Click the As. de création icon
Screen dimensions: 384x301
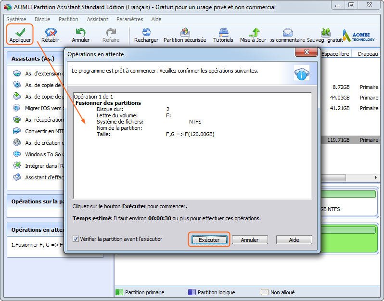point(17,143)
